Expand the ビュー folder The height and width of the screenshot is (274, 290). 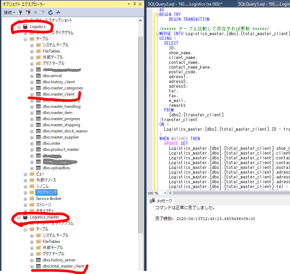[25, 174]
